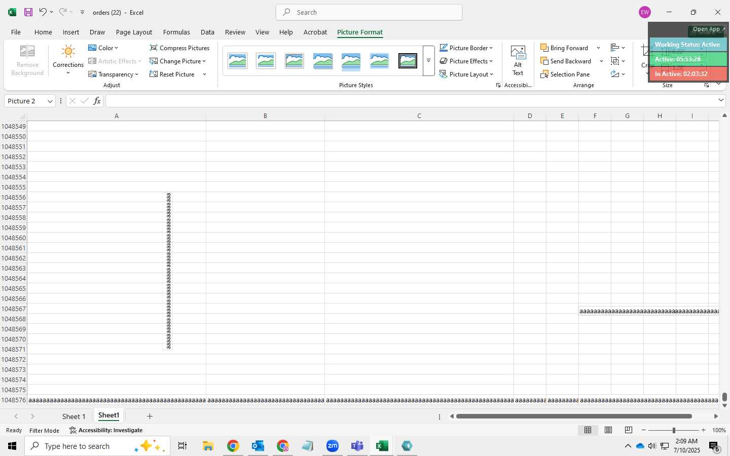This screenshot has width=730, height=456.
Task: Open the File menu
Action: point(16,32)
